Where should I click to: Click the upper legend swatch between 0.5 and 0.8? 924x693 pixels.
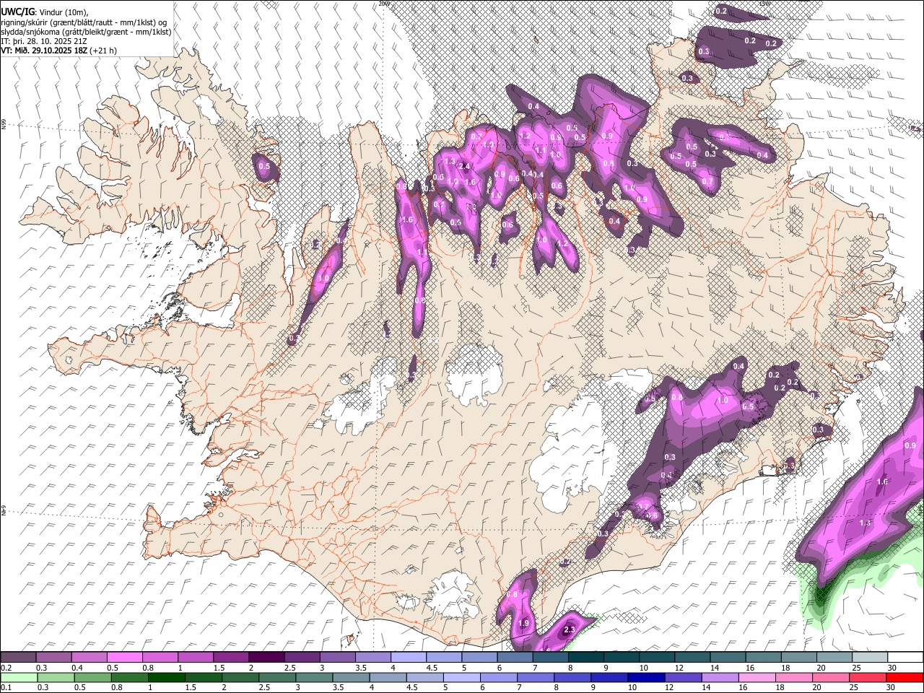(x=124, y=657)
